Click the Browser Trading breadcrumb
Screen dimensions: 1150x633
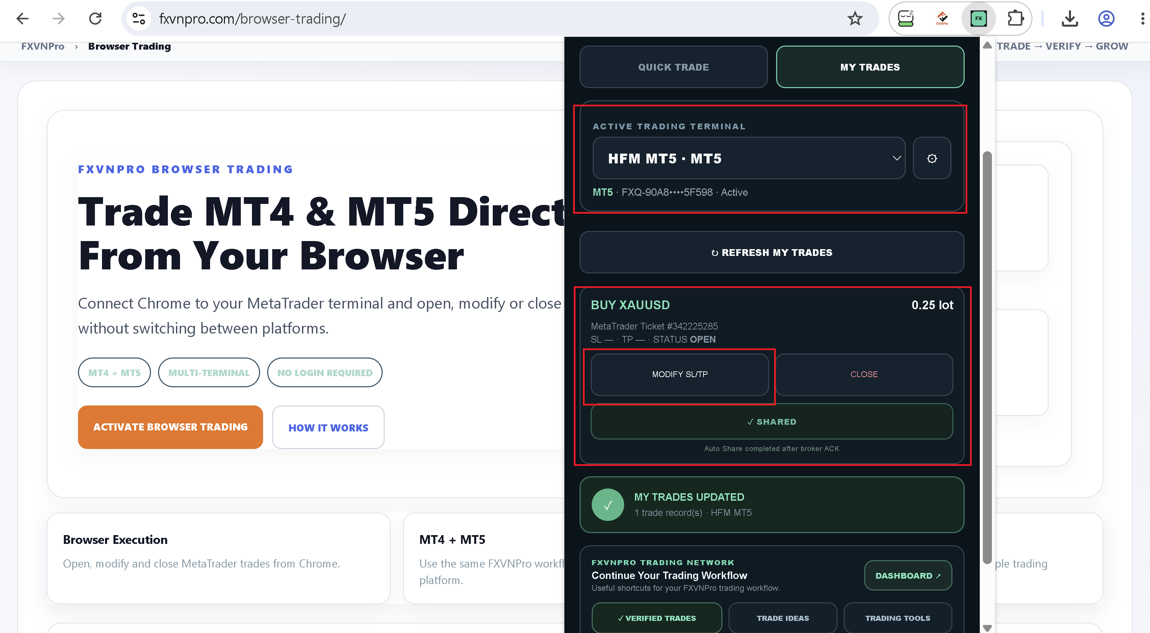[x=129, y=46]
